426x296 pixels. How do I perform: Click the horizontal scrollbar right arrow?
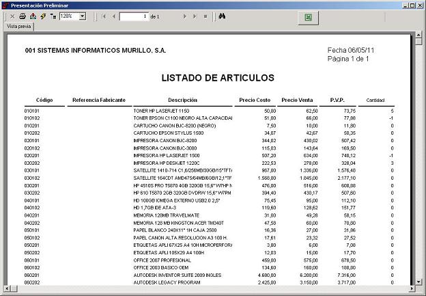(412, 288)
